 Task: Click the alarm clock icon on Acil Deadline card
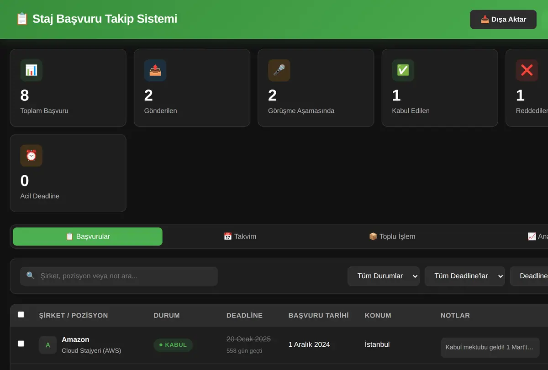(31, 156)
